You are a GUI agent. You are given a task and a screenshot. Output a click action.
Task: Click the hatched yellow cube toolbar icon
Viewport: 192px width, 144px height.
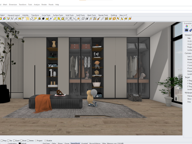pyautogui.click(x=63, y=18)
